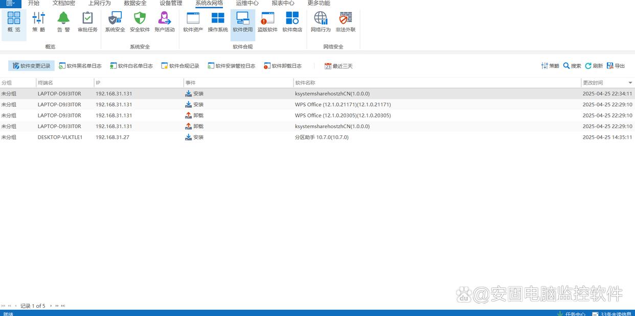The width and height of the screenshot is (635, 316).
Task: Click the 告警 alarm bell icon
Action: [63, 22]
